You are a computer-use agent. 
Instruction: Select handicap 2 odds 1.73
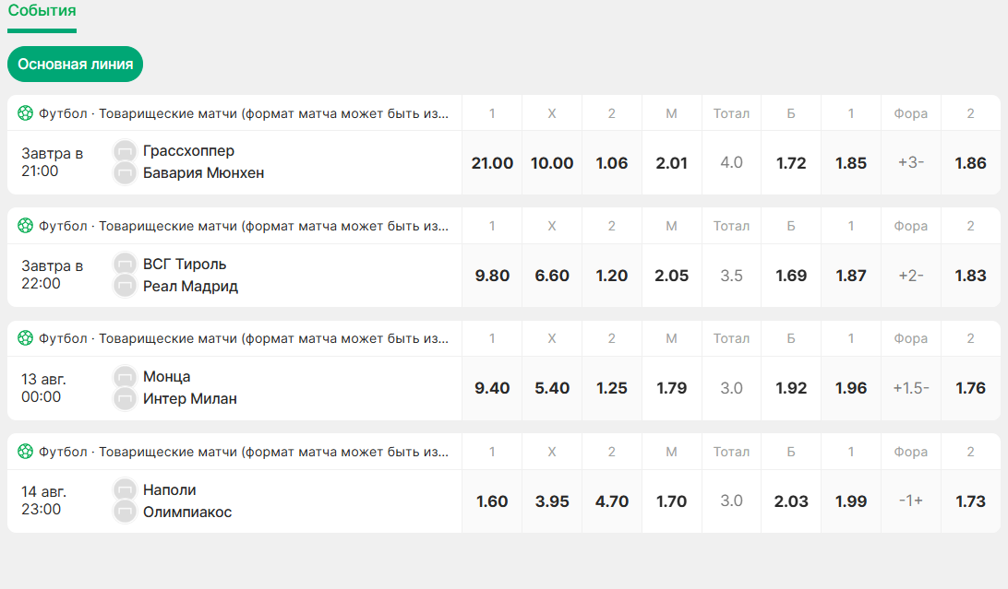[x=970, y=501]
